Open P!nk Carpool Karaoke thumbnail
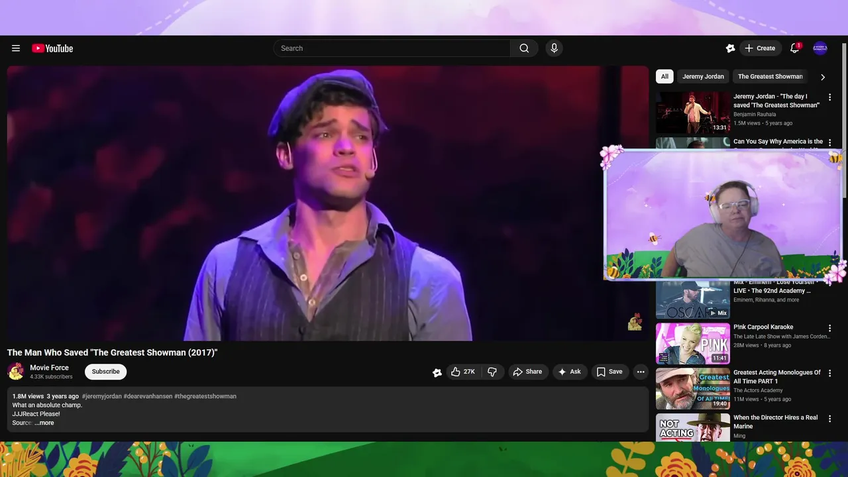Image resolution: width=848 pixels, height=477 pixels. [x=693, y=343]
